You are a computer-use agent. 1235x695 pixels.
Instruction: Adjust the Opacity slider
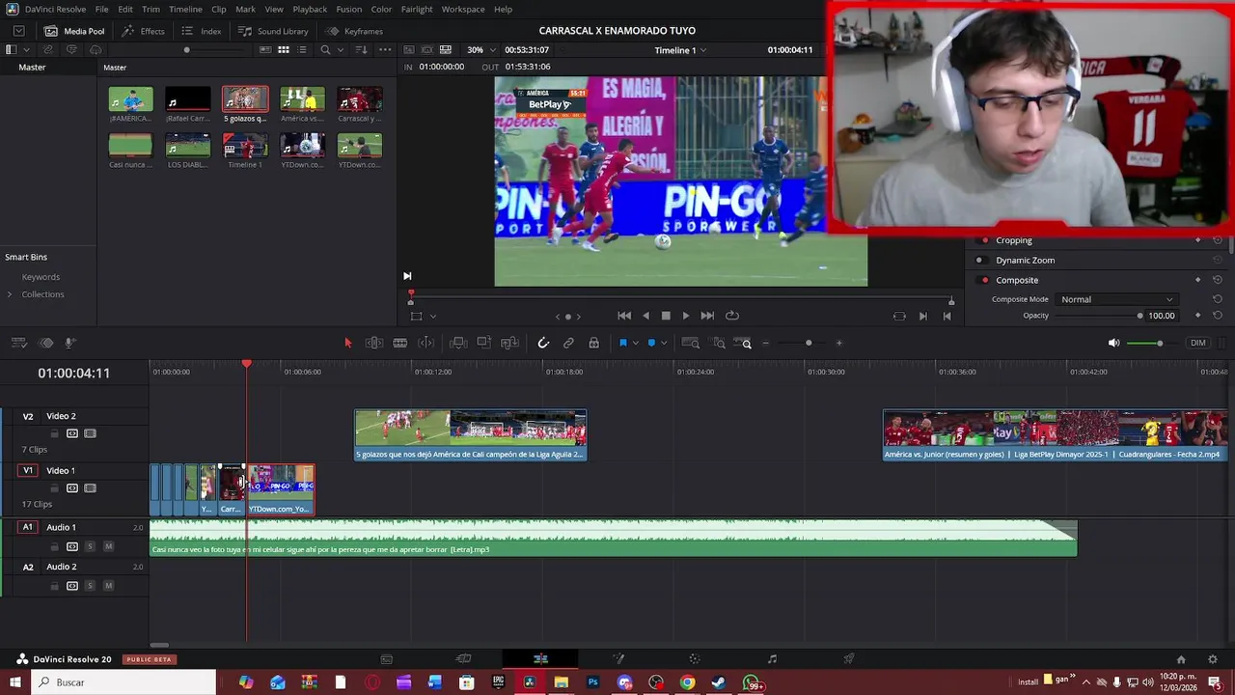[x=1097, y=316]
